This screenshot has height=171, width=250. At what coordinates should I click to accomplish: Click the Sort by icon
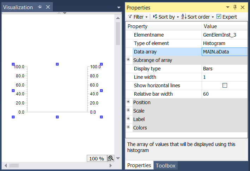(155, 17)
